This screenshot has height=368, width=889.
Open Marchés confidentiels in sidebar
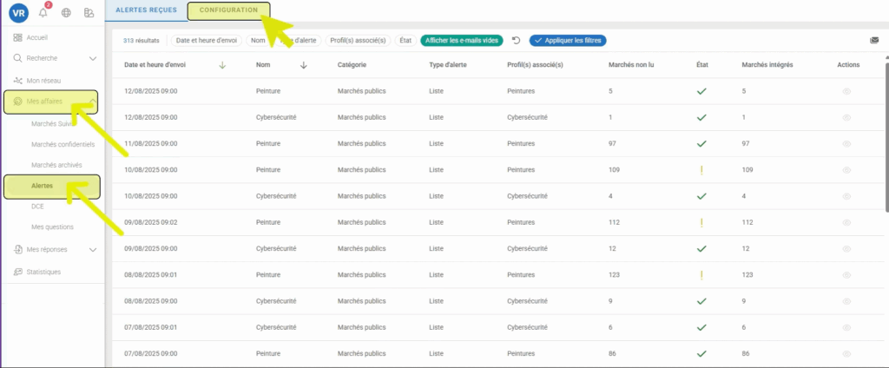coord(63,144)
